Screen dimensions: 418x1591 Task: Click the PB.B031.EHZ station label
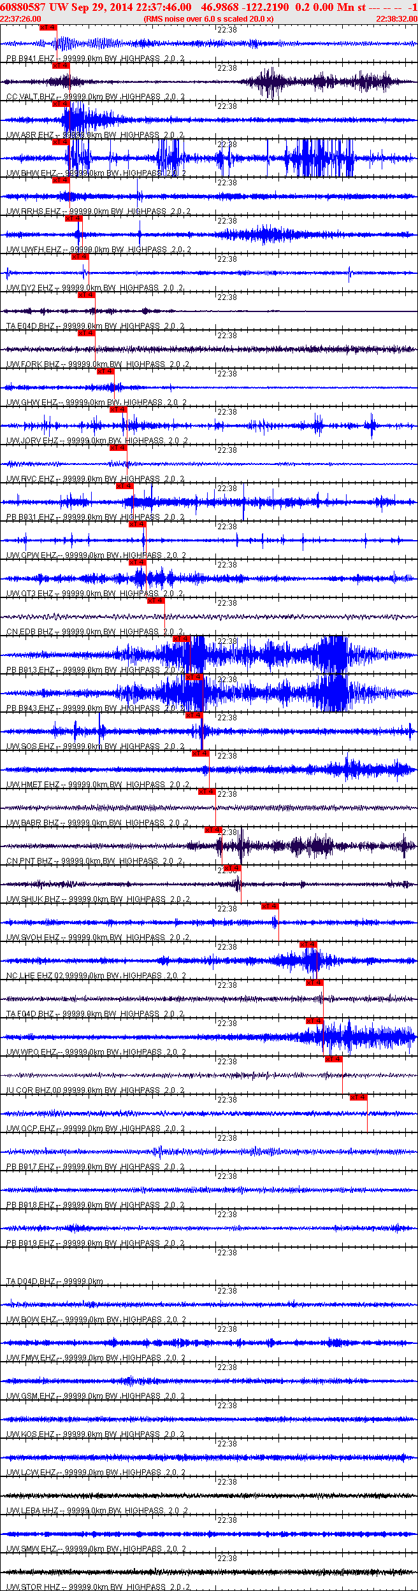(x=31, y=517)
